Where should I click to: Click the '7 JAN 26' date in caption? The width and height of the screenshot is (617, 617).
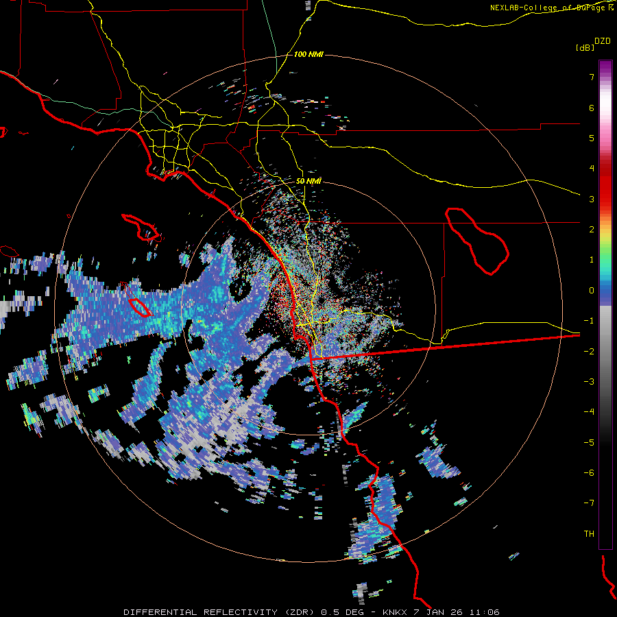click(437, 612)
